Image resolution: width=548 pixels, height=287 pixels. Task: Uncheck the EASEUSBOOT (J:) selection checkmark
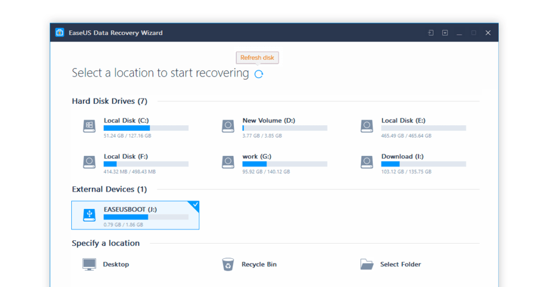(x=195, y=205)
